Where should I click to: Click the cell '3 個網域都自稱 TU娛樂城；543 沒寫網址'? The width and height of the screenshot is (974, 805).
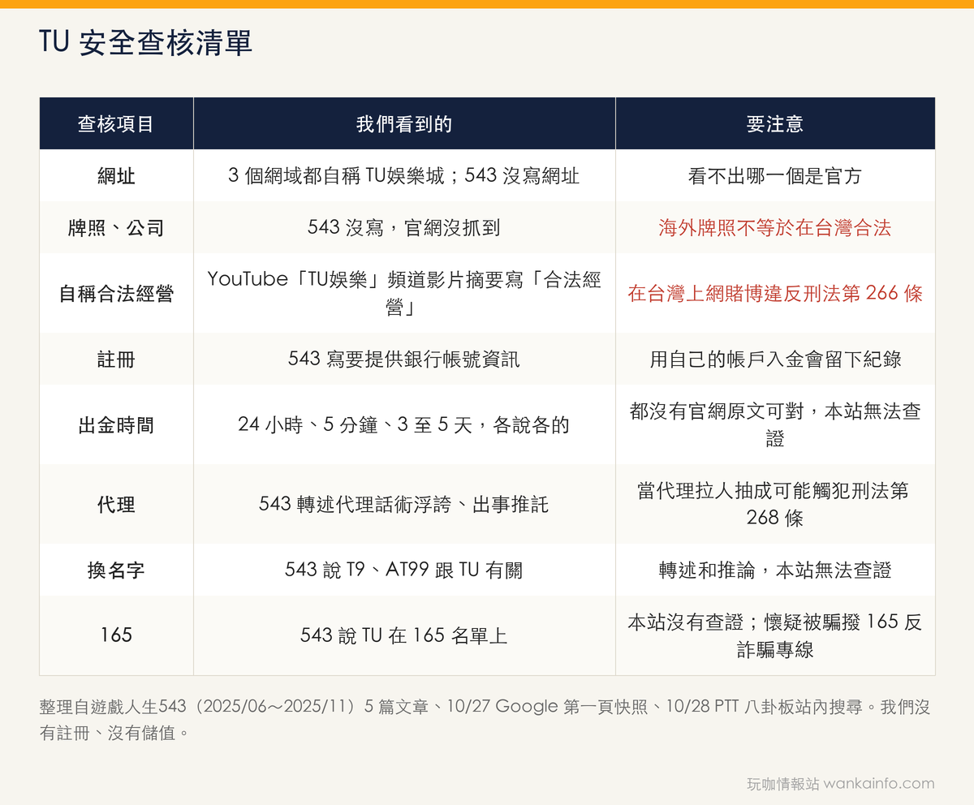pyautogui.click(x=404, y=175)
